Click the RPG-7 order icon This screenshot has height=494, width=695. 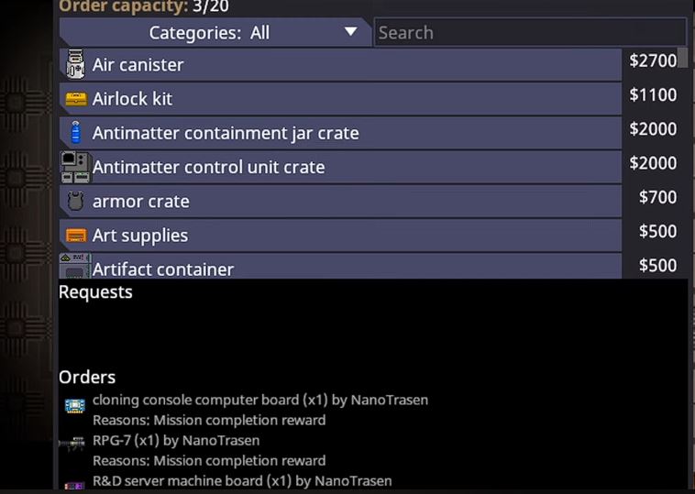click(72, 445)
